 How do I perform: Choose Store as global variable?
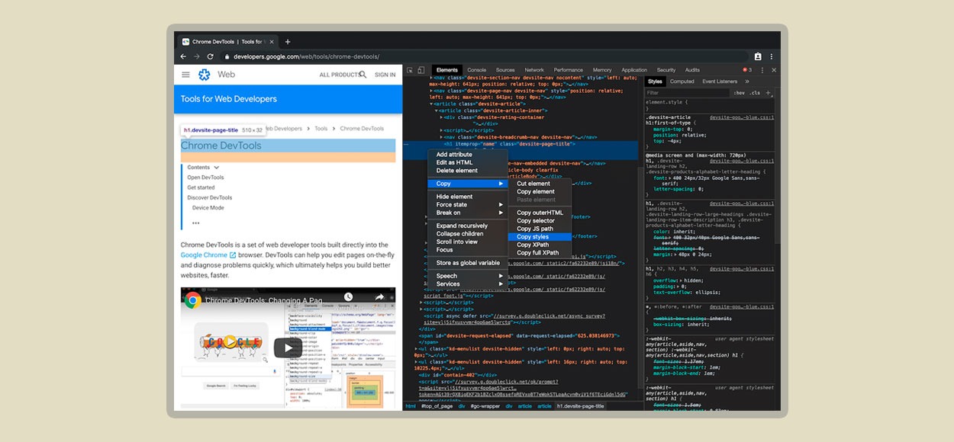pyautogui.click(x=468, y=263)
